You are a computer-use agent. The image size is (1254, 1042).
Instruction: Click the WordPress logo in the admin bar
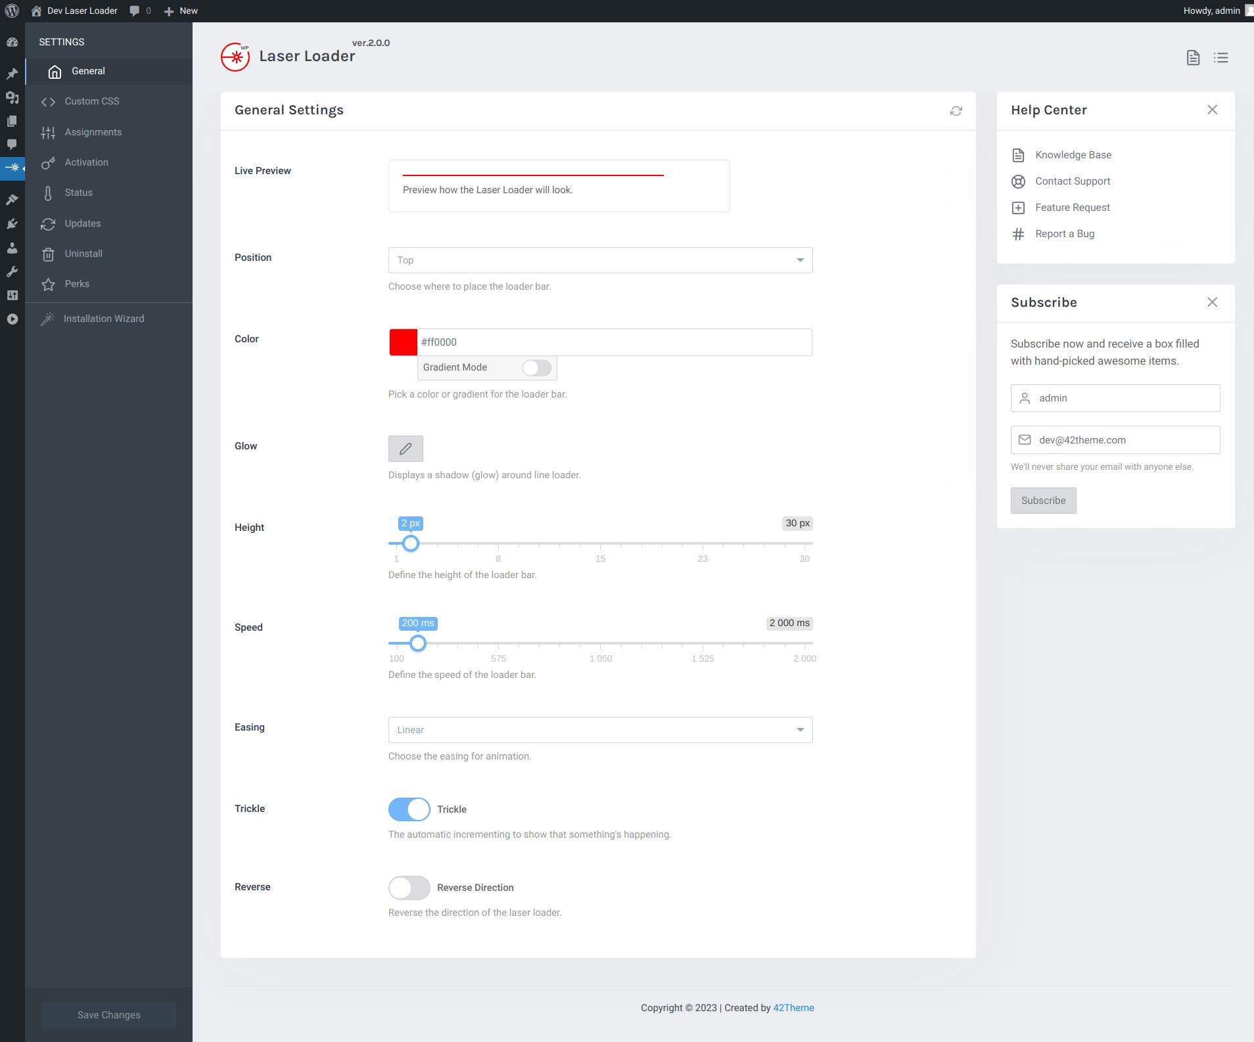click(12, 11)
